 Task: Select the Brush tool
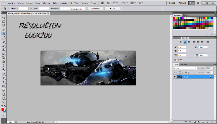point(4,46)
